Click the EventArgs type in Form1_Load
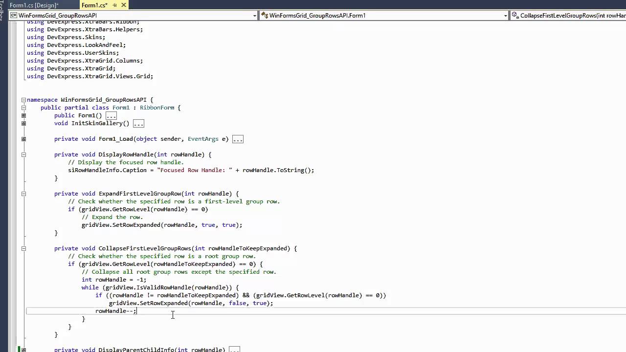 [203, 139]
